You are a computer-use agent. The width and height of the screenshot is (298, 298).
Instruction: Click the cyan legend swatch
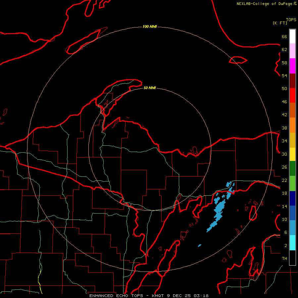(292, 243)
